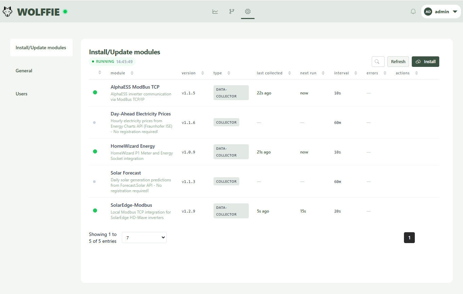Click version v1.2.9

coord(188,211)
